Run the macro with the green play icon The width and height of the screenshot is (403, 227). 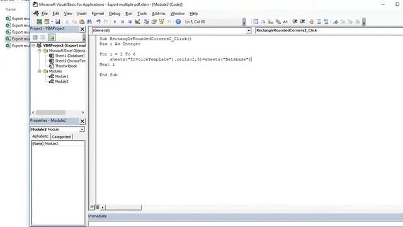coord(115,22)
